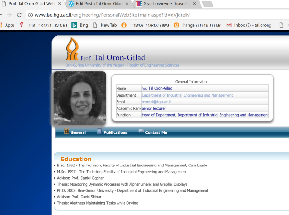Open Department of Industrial Engineering link

pyautogui.click(x=187, y=95)
